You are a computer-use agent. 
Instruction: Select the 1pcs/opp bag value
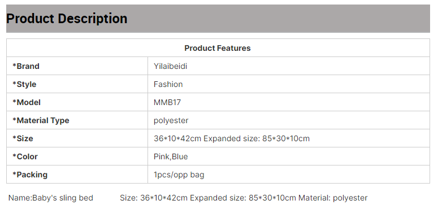[x=179, y=175]
